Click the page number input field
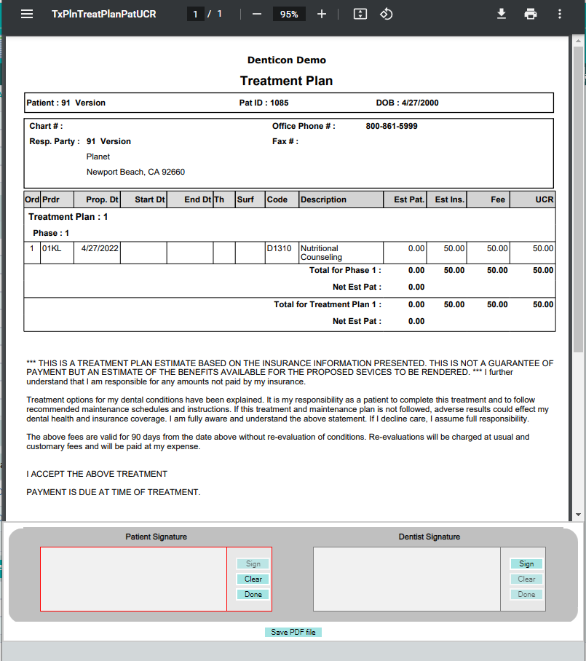Viewport: 586px width, 661px height. tap(195, 14)
